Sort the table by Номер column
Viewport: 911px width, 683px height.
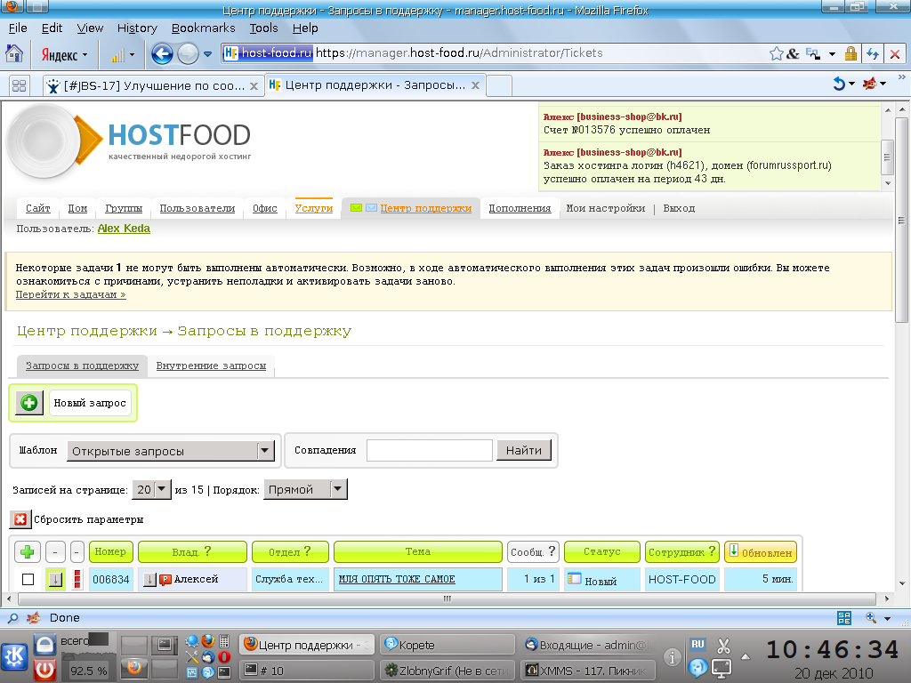tap(110, 551)
